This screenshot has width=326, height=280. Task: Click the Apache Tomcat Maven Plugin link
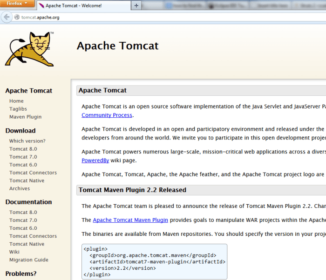(x=130, y=220)
